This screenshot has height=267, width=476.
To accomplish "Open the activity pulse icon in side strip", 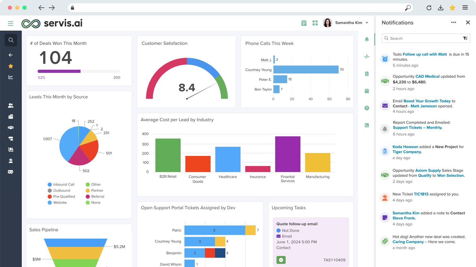I will (367, 56).
